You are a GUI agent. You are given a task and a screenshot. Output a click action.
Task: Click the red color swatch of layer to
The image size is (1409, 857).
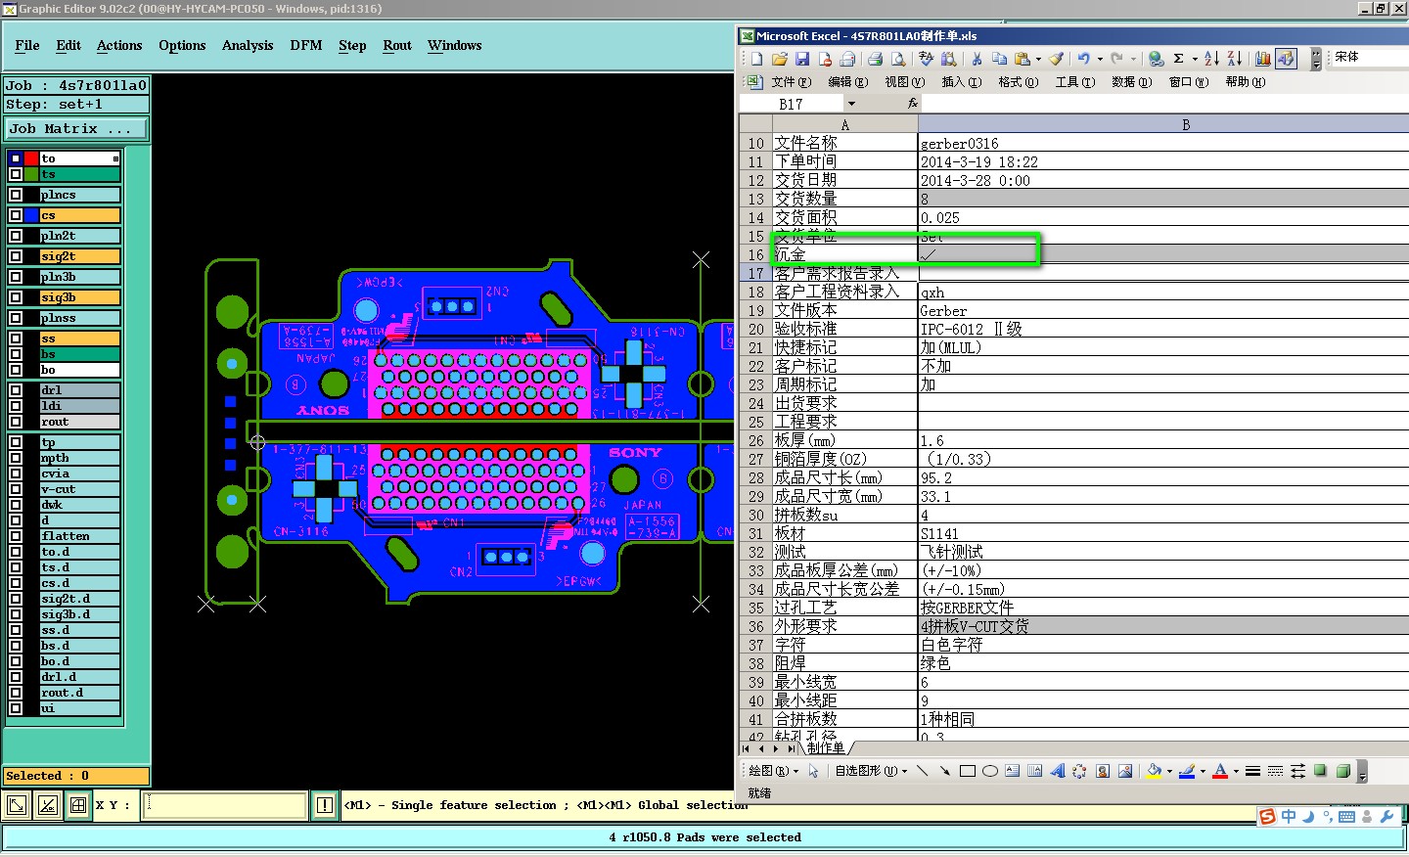31,158
